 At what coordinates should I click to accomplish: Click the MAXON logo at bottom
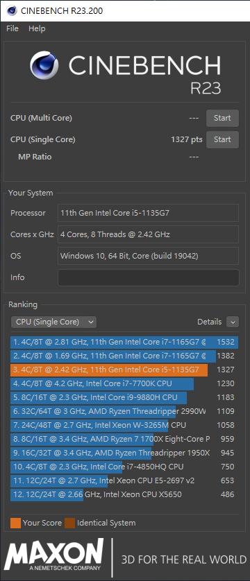(x=54, y=555)
